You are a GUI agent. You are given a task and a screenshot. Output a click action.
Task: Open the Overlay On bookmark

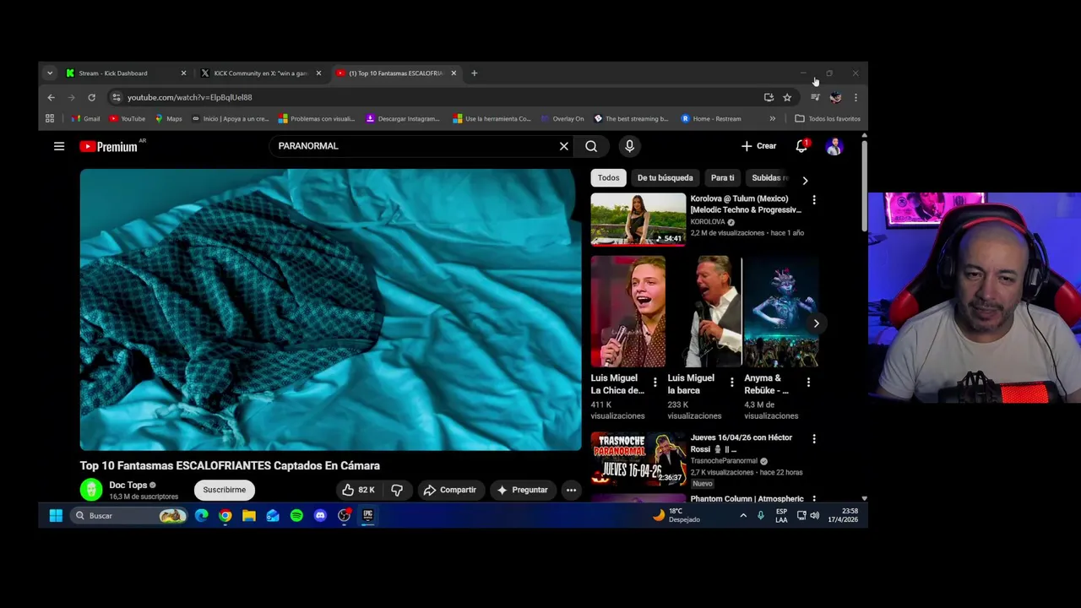pyautogui.click(x=562, y=119)
